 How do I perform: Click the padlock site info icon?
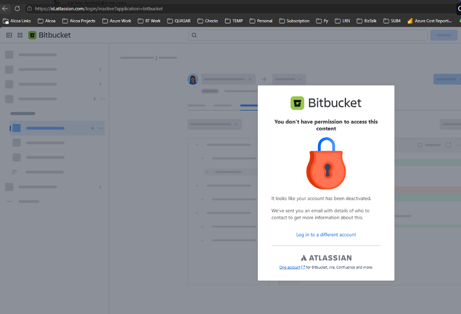tap(30, 8)
